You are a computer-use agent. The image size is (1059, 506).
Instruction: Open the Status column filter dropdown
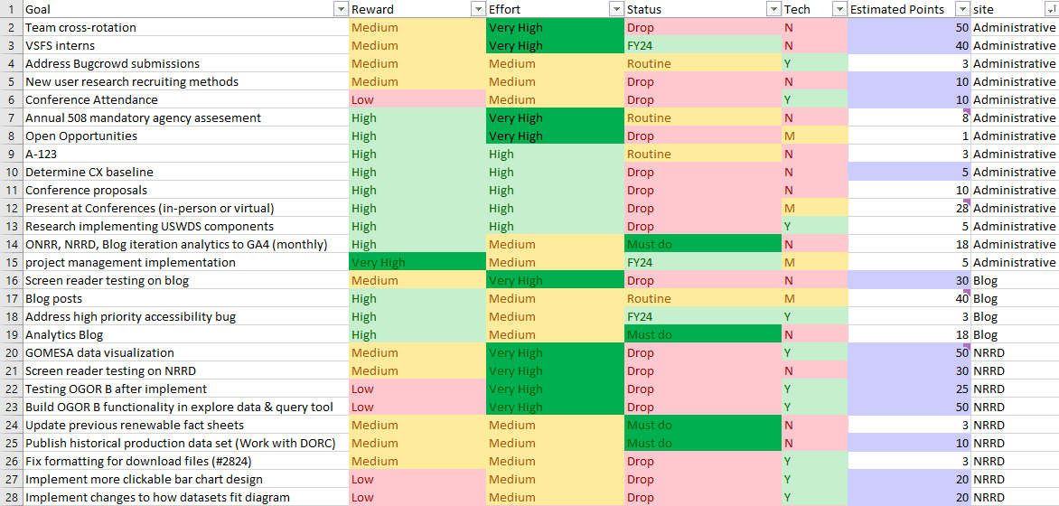pos(773,9)
